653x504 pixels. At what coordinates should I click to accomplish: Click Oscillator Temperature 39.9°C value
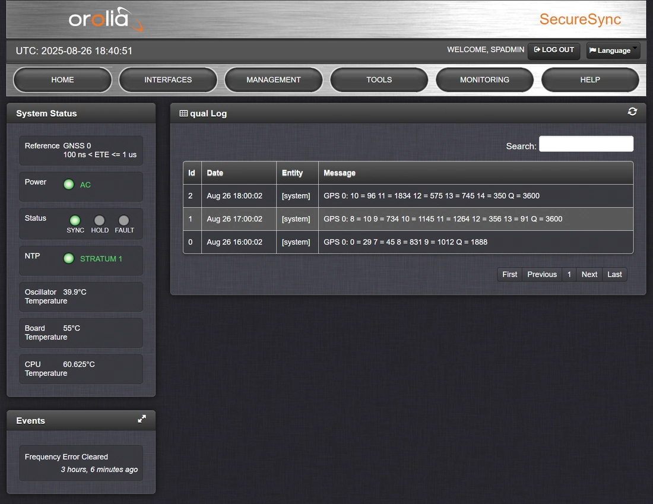tap(75, 292)
